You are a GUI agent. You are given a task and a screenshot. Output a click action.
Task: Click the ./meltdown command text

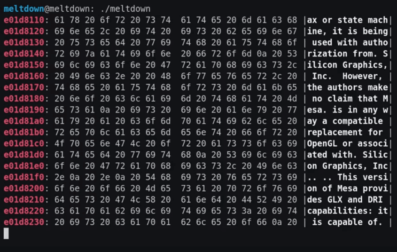coord(125,9)
